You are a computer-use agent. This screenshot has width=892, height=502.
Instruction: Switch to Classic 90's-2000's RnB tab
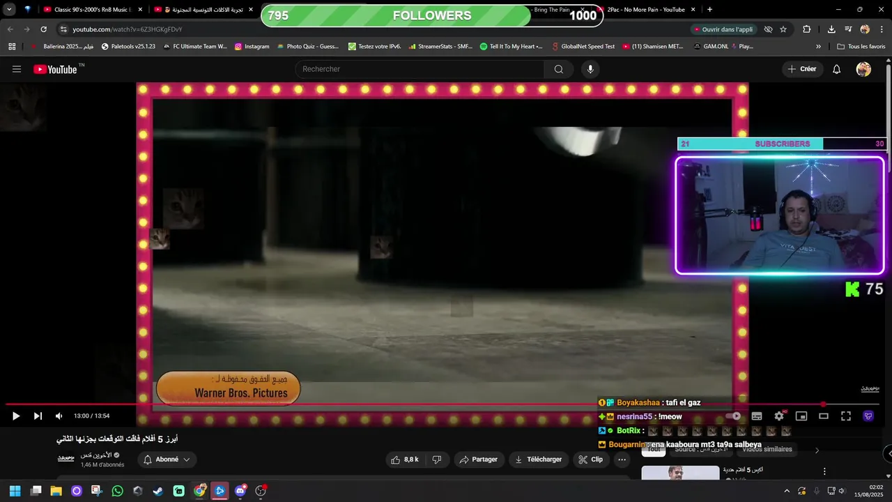[x=93, y=10]
